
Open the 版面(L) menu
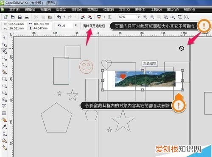[61, 9]
